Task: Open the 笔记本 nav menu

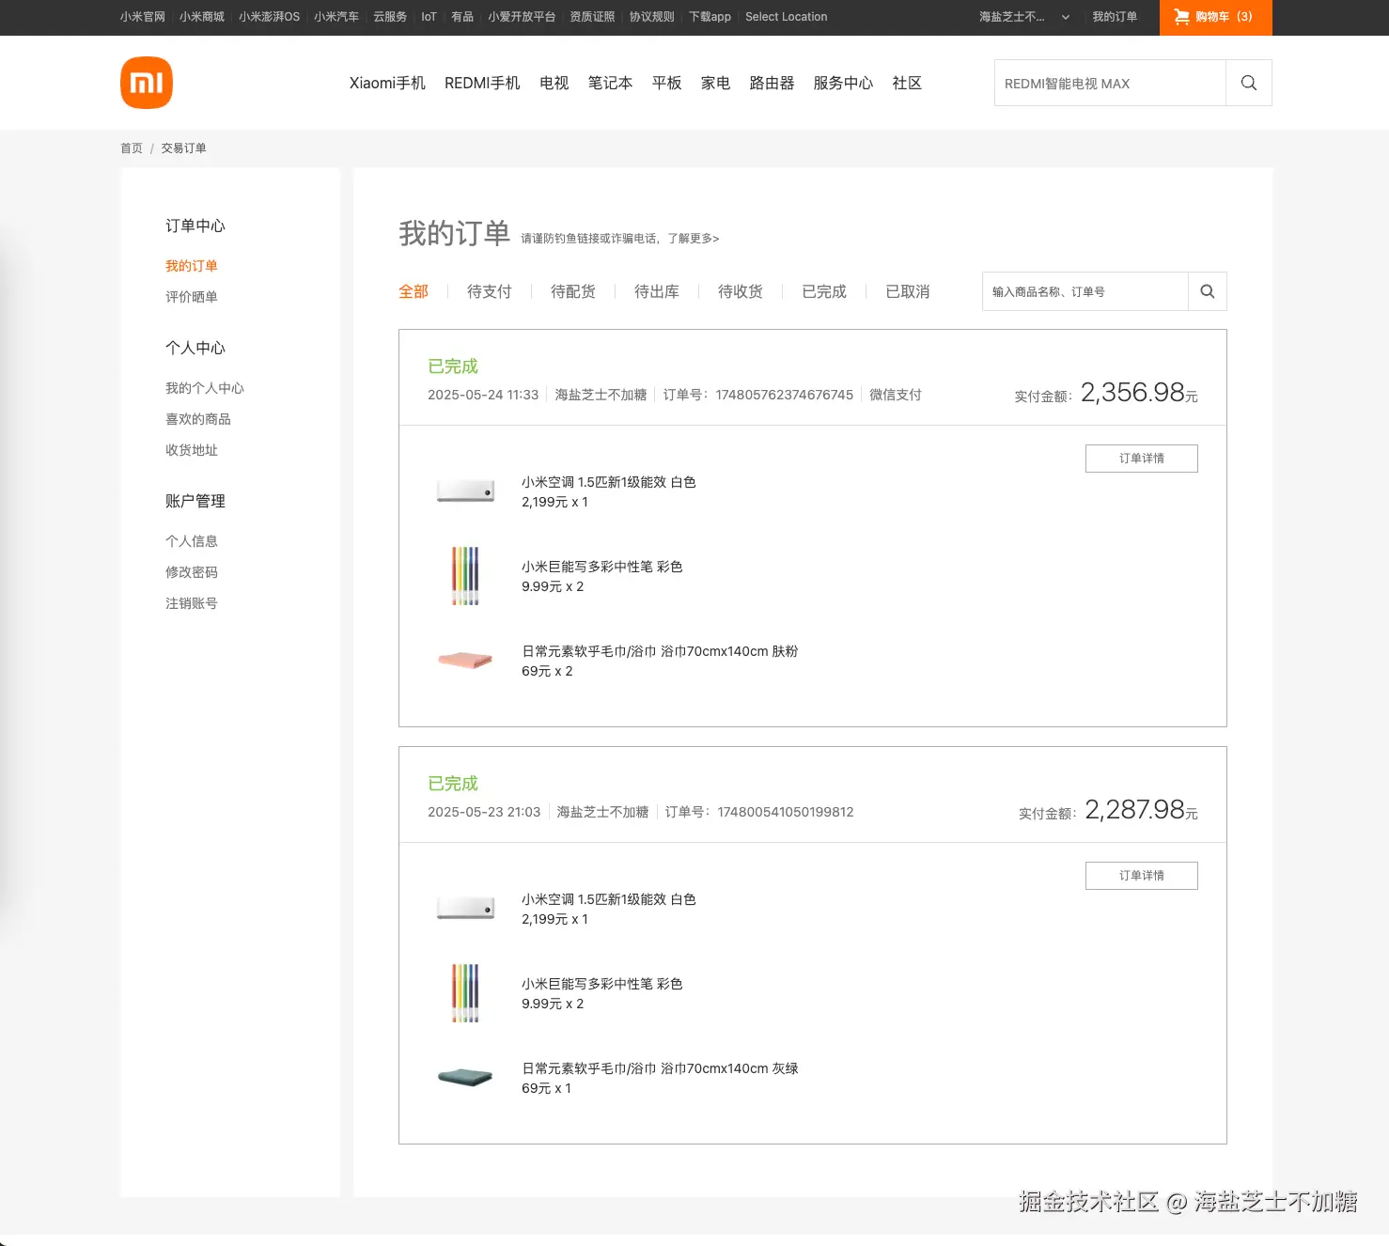Action: point(611,83)
